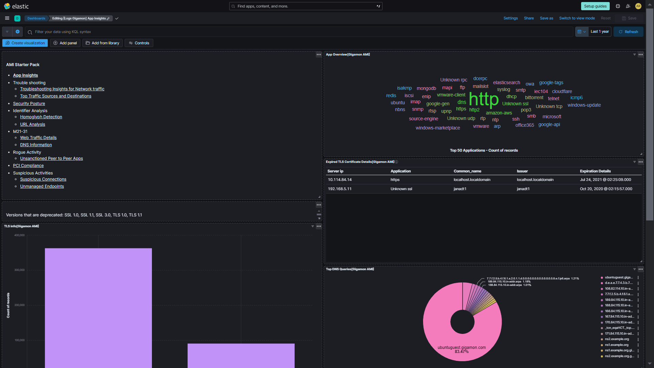Open the Last 1 year time range selector

click(x=599, y=31)
